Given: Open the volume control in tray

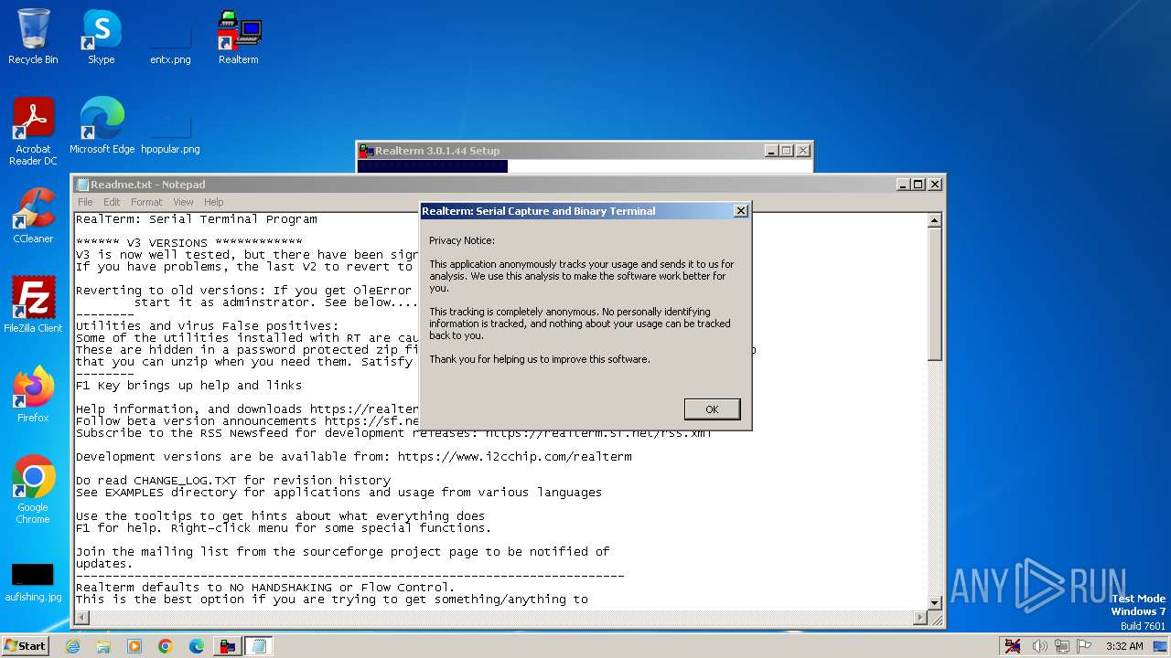Looking at the screenshot, I should point(1040,646).
